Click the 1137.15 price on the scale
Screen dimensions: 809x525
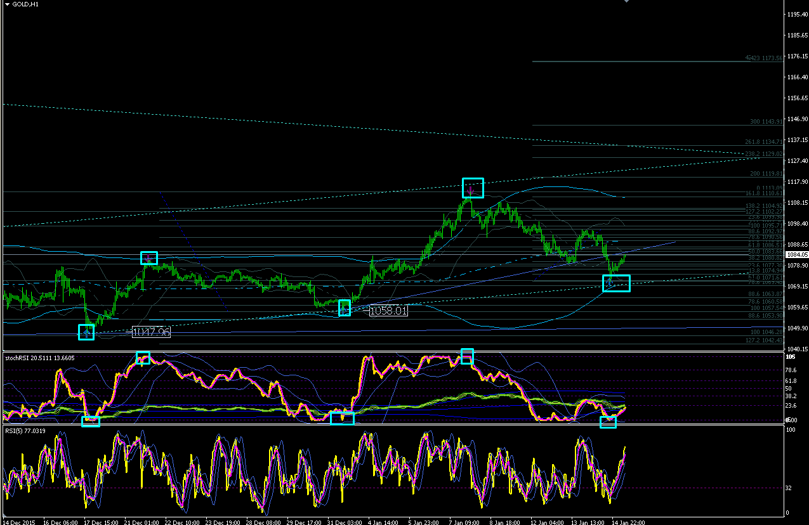click(x=796, y=140)
